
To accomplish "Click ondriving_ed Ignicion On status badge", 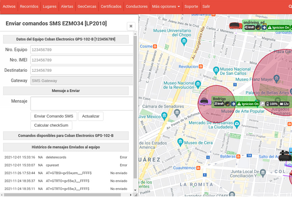I will (279, 27).
